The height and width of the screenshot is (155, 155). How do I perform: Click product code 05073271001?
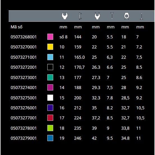[24, 57]
